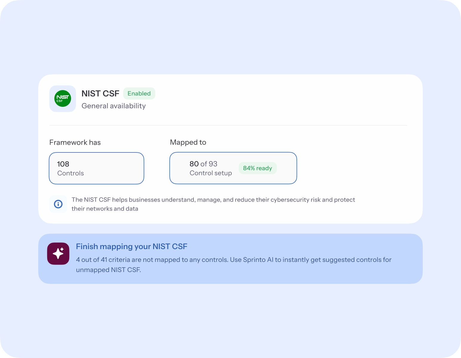Click the Control setup label
This screenshot has height=358, width=461.
[211, 173]
